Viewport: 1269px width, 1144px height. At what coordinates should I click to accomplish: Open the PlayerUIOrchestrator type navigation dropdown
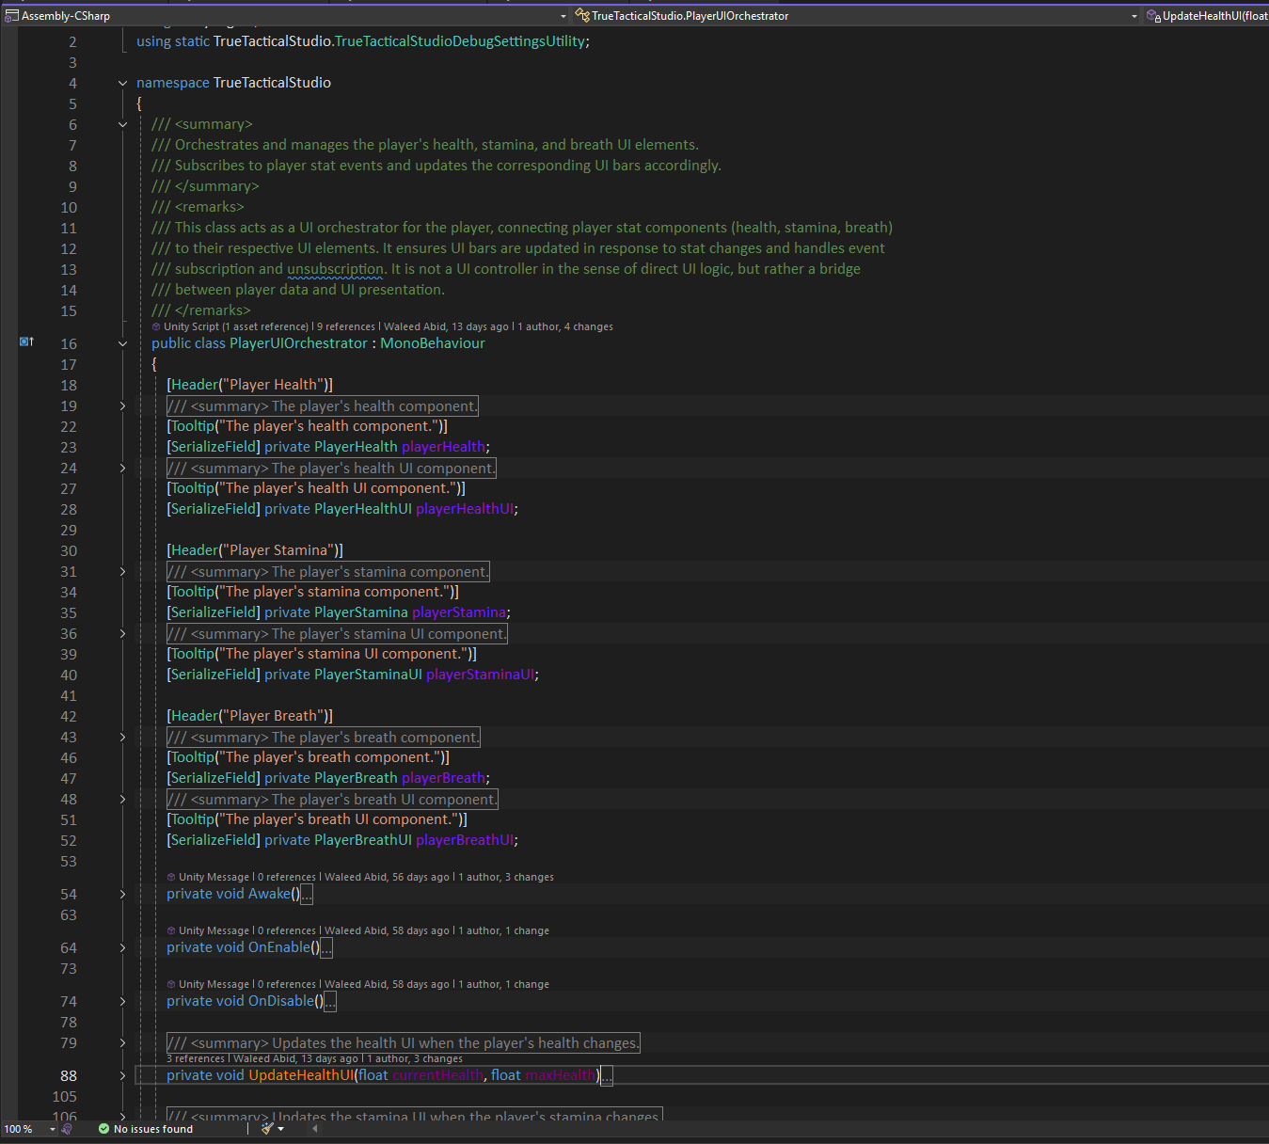click(1134, 16)
